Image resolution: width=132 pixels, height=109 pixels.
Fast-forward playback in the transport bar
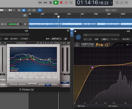(x=45, y=3)
